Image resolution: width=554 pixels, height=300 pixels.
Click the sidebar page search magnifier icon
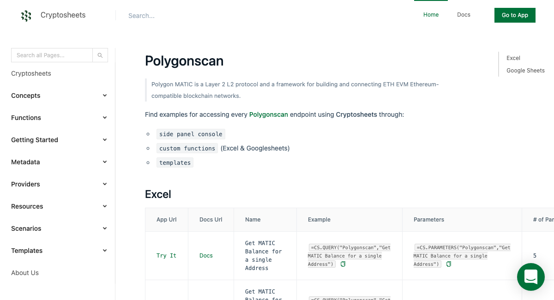(x=100, y=55)
